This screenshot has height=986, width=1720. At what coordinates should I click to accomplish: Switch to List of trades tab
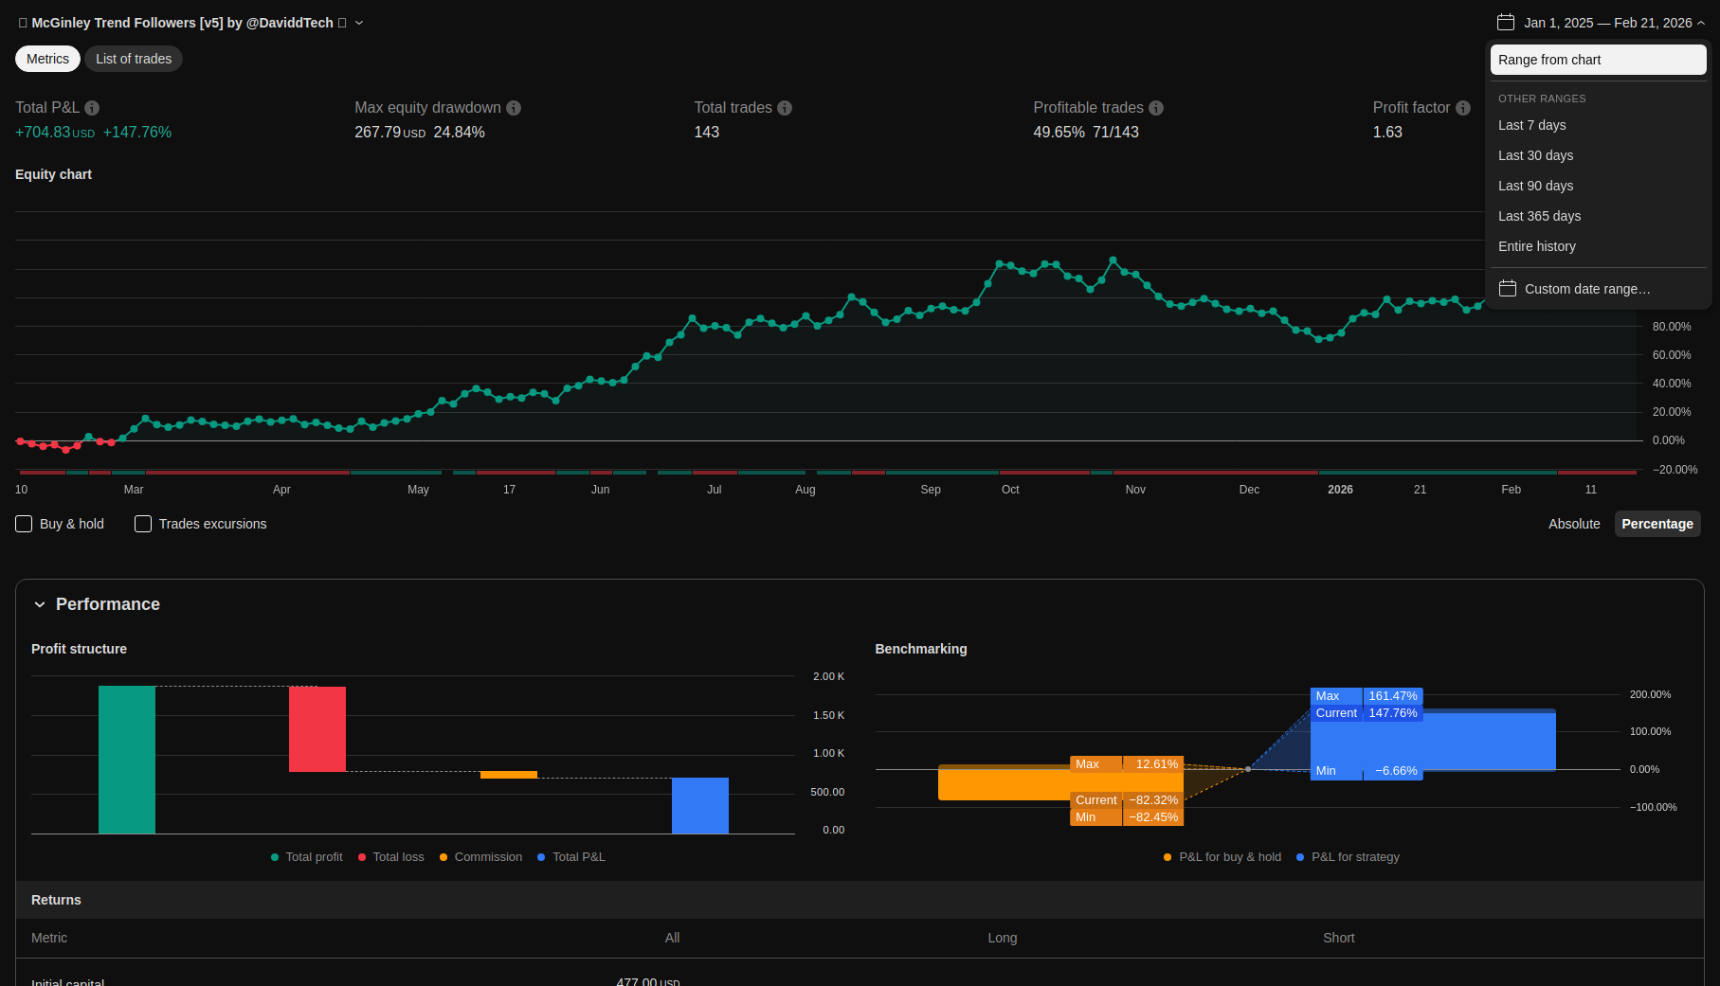134,59
